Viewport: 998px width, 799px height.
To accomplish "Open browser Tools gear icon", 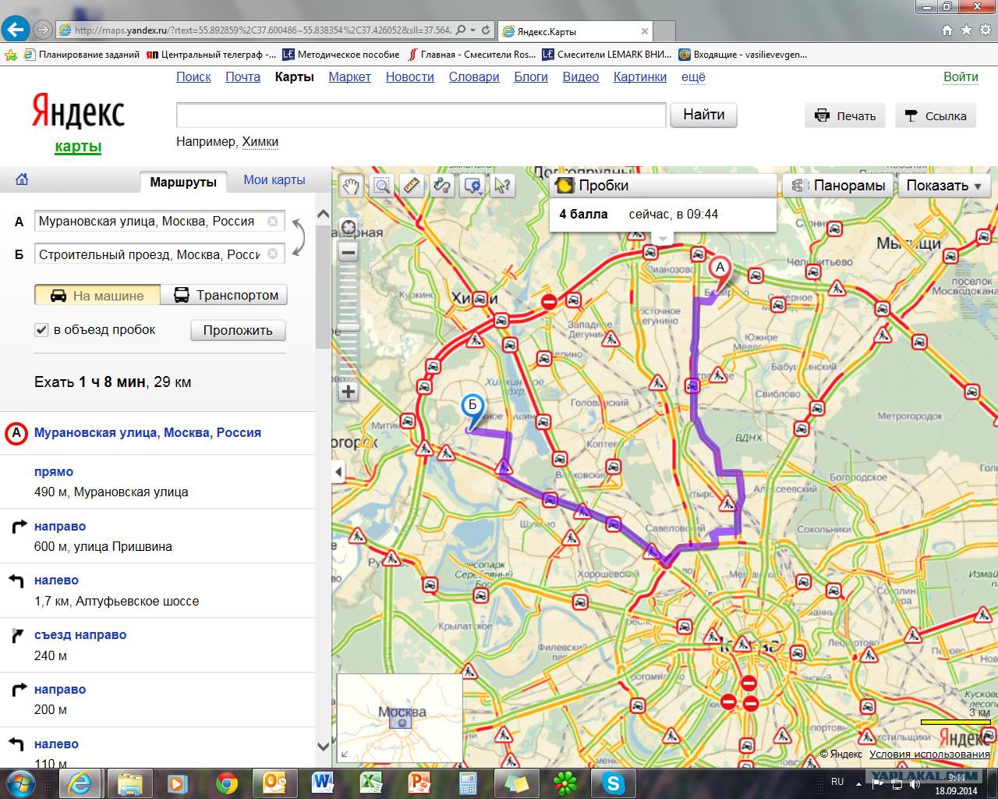I will pyautogui.click(x=985, y=30).
